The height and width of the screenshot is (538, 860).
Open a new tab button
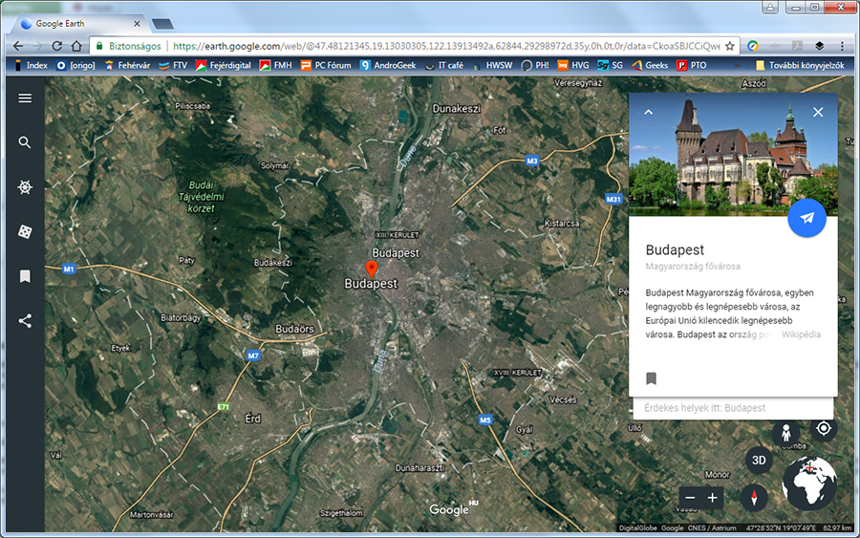point(162,24)
